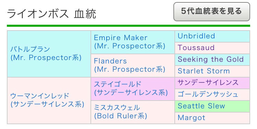Click the Starlet Storm link

click(204, 71)
